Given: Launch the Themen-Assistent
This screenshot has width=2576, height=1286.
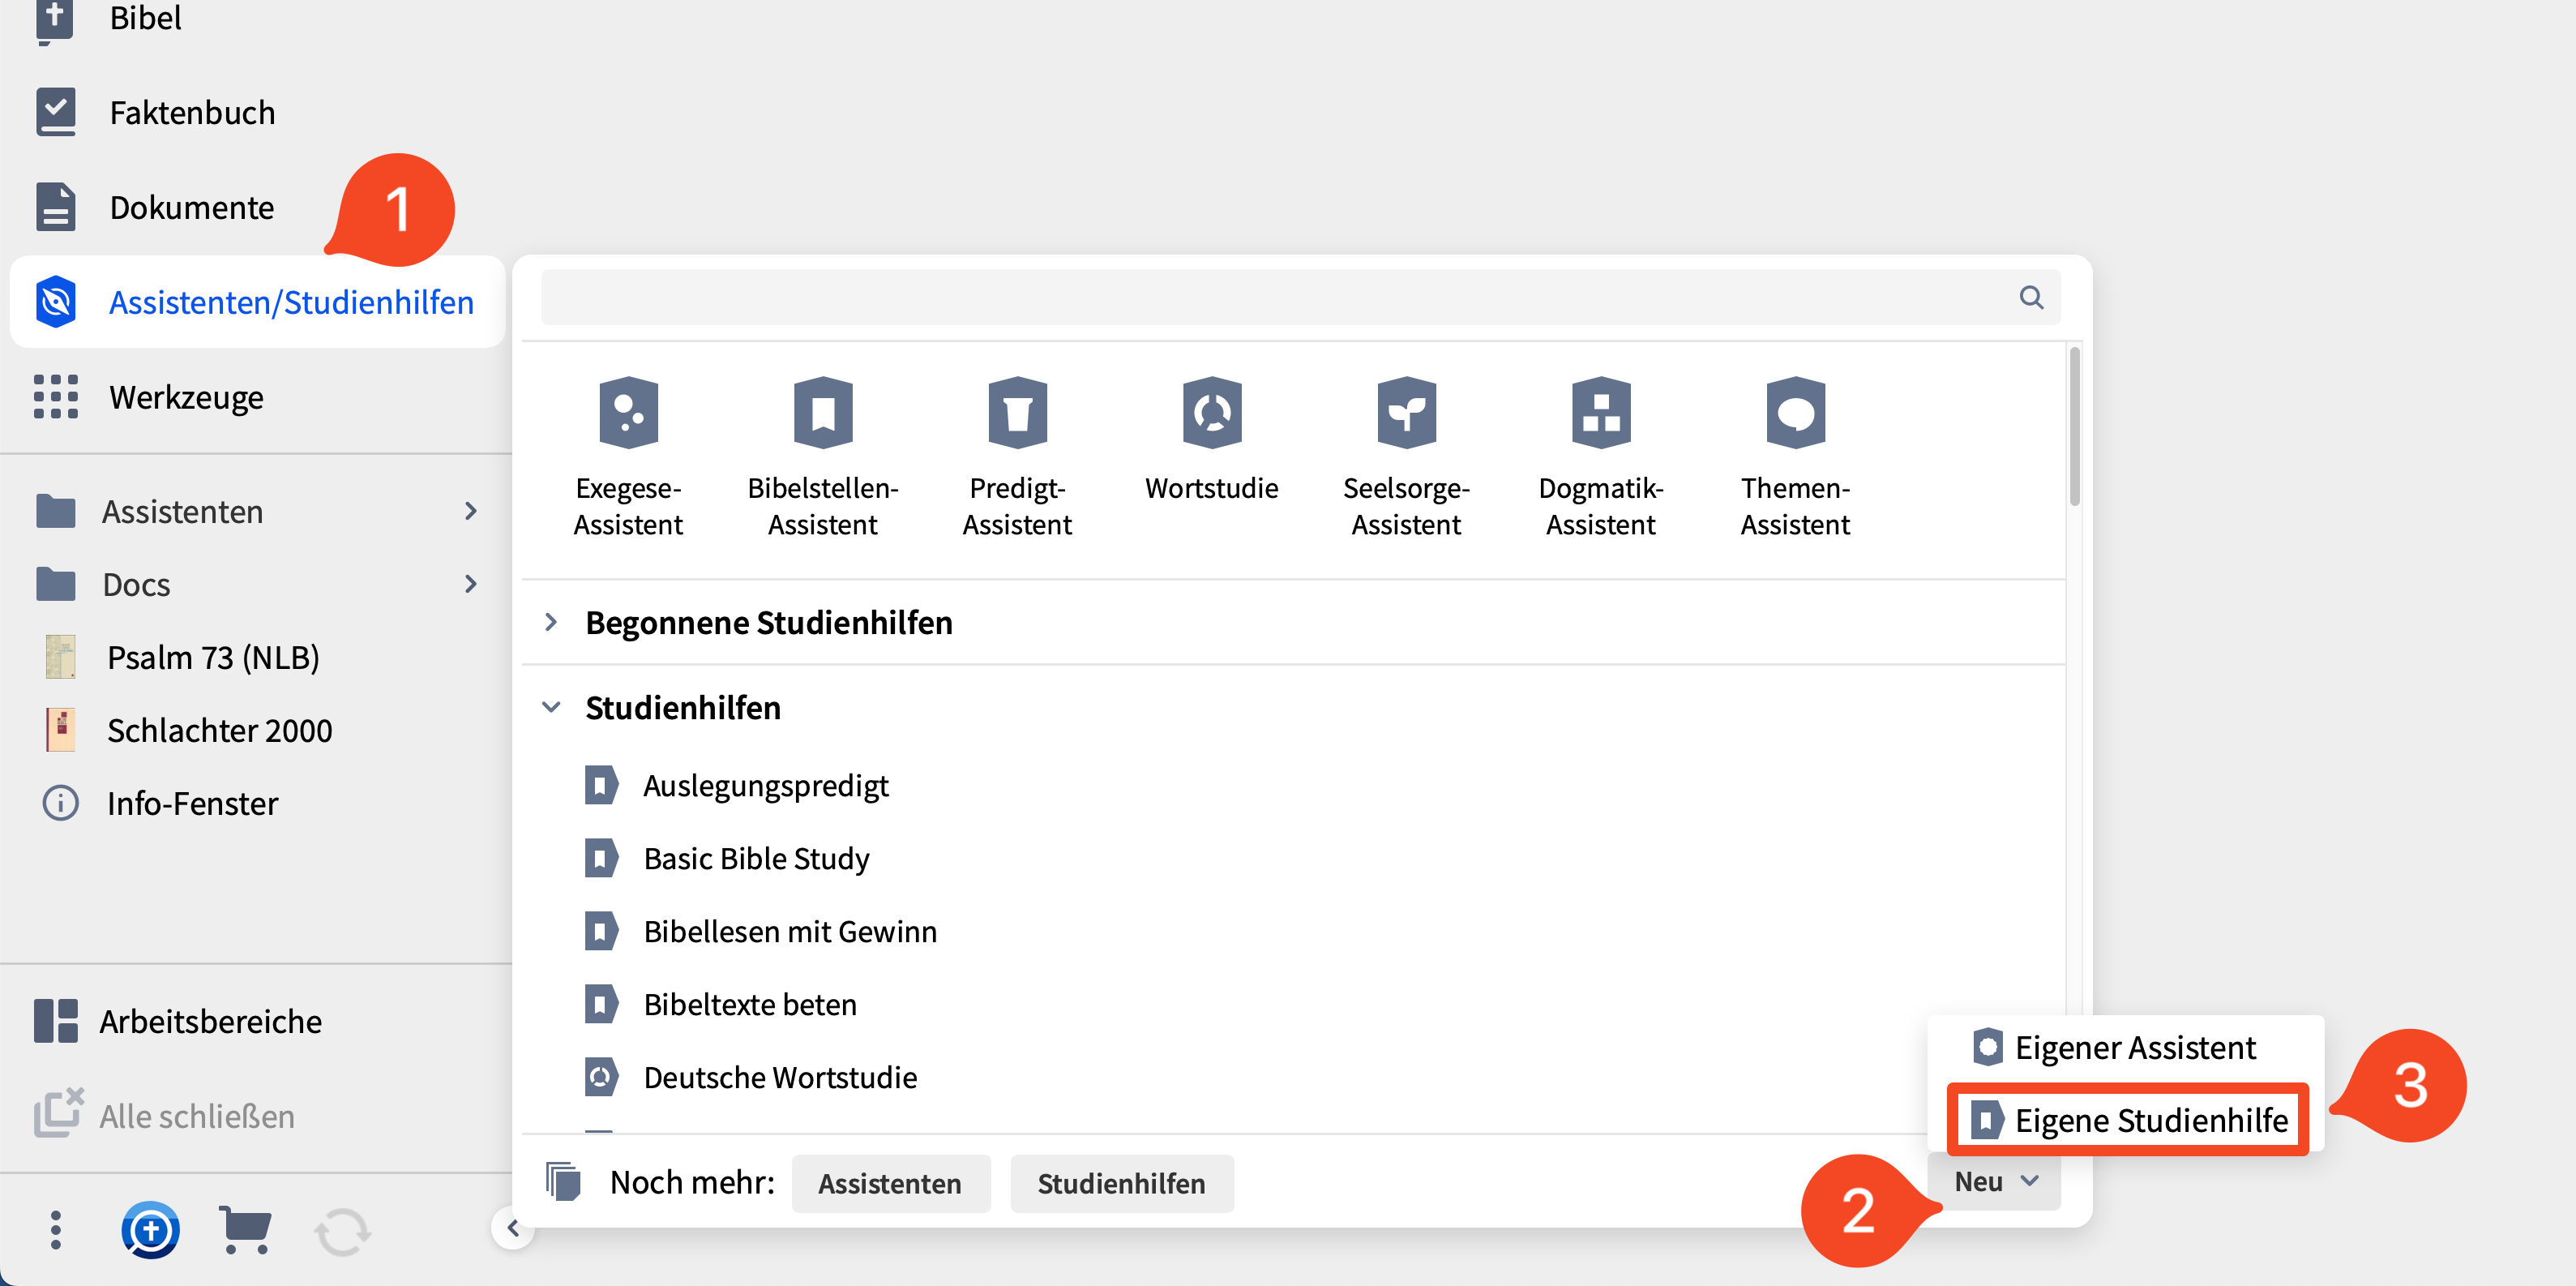Looking at the screenshot, I should point(1795,457).
